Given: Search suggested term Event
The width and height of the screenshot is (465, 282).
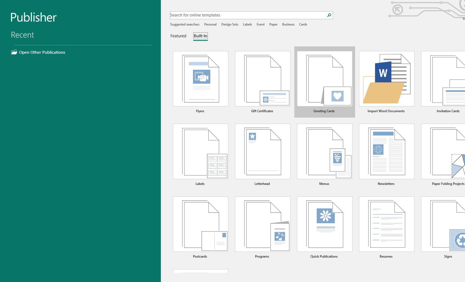Looking at the screenshot, I should pos(260,24).
